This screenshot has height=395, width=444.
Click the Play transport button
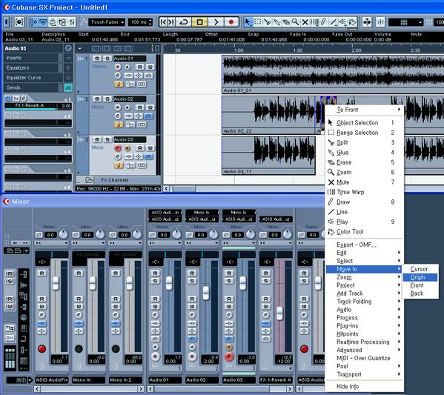pos(216,22)
